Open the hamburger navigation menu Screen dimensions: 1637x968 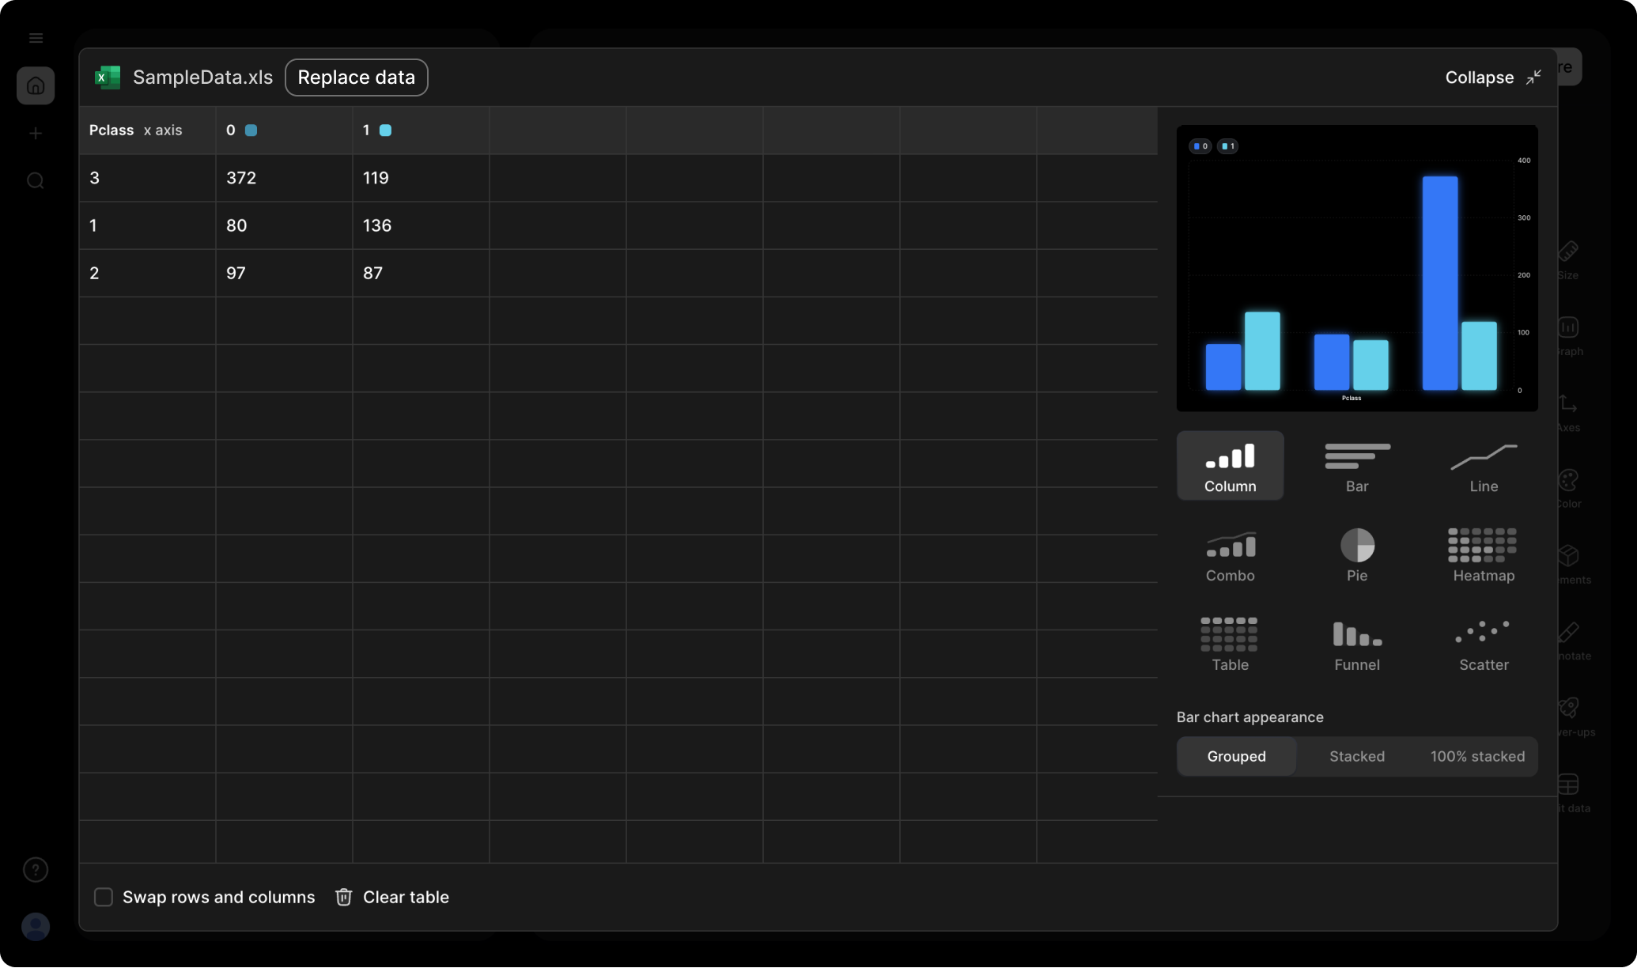(x=36, y=37)
